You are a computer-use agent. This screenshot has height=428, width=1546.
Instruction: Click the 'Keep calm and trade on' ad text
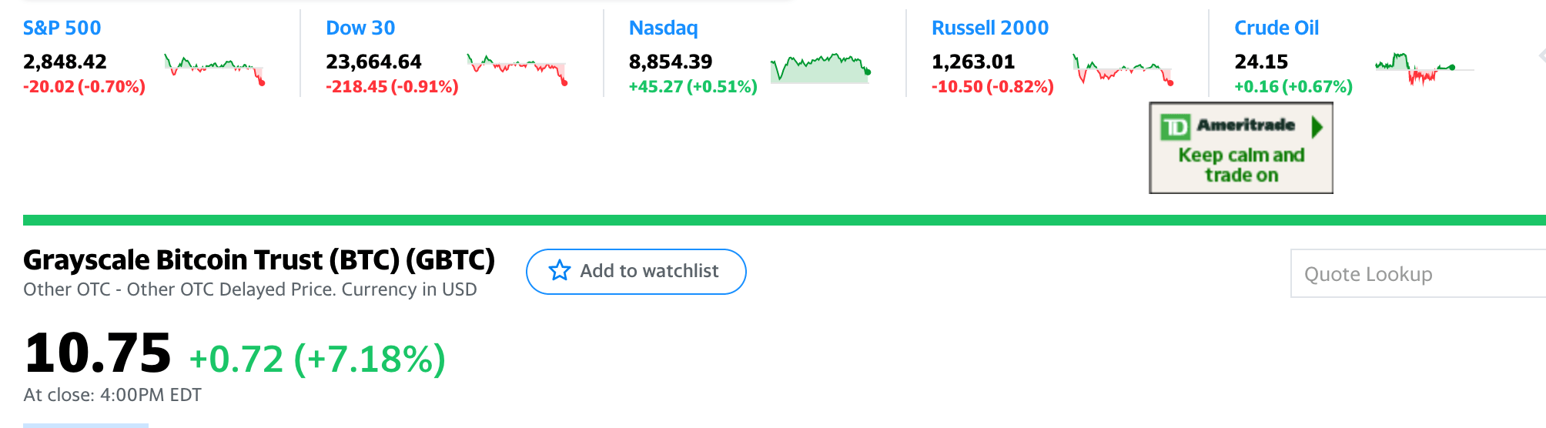tap(1241, 165)
